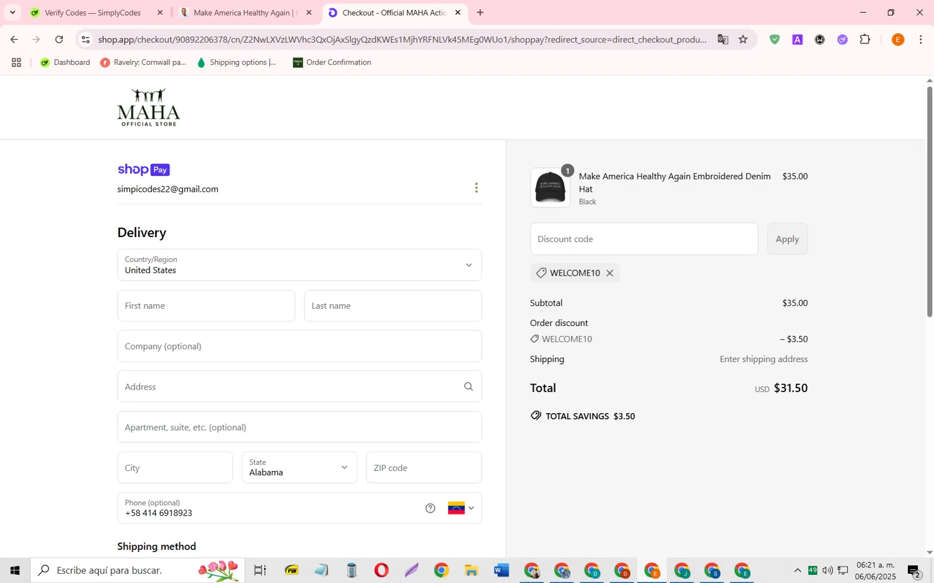Click the address search magnifier icon
This screenshot has height=583, width=934.
(x=468, y=386)
